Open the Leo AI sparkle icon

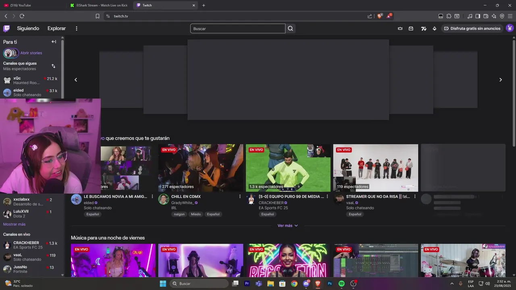click(x=494, y=16)
